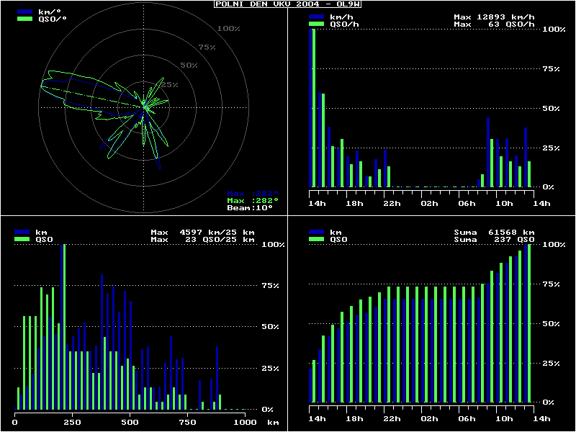
Task: Click the 50% ring label in polar chart
Action: coord(189,66)
